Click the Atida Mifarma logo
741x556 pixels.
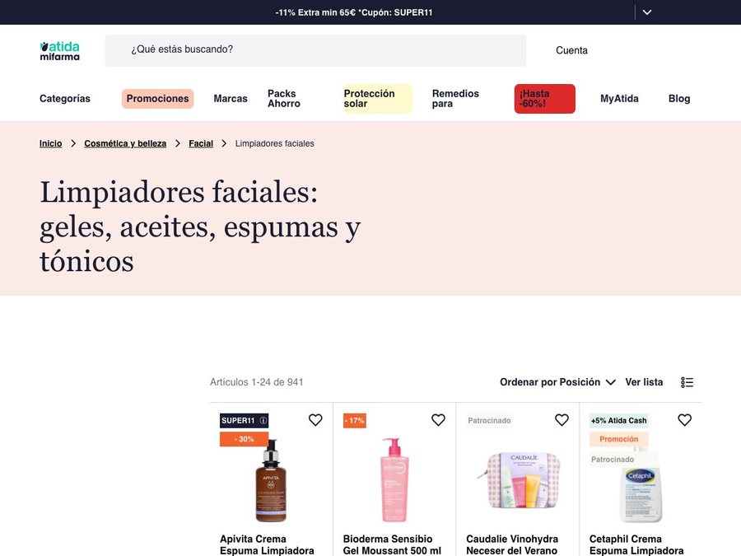coord(59,51)
